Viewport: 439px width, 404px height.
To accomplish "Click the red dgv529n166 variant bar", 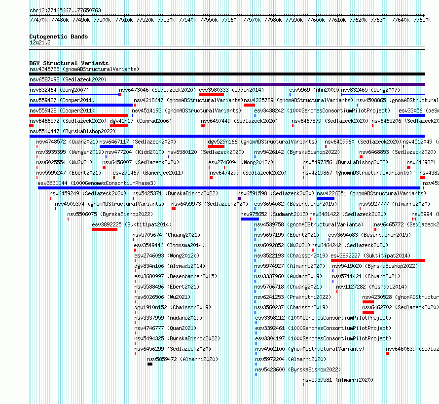I will [x=216, y=147].
